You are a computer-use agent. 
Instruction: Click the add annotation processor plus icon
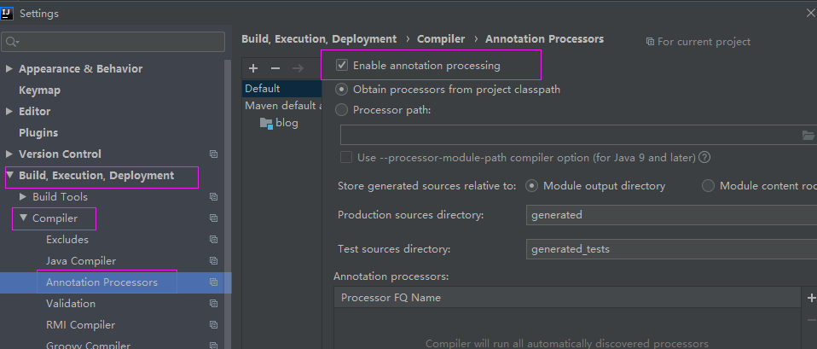[810, 298]
